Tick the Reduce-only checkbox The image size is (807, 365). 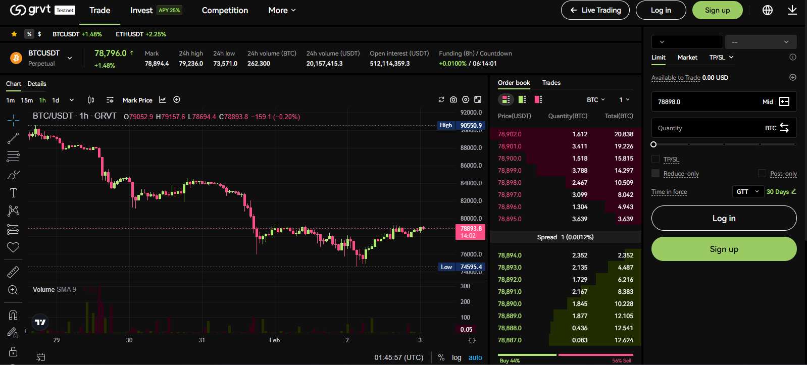point(655,173)
